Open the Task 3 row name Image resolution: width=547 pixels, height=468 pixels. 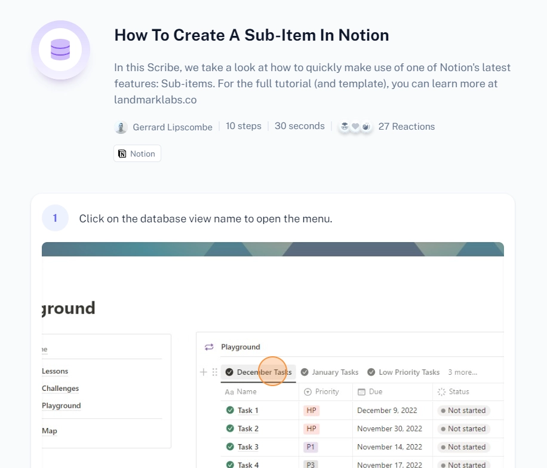[x=248, y=446]
